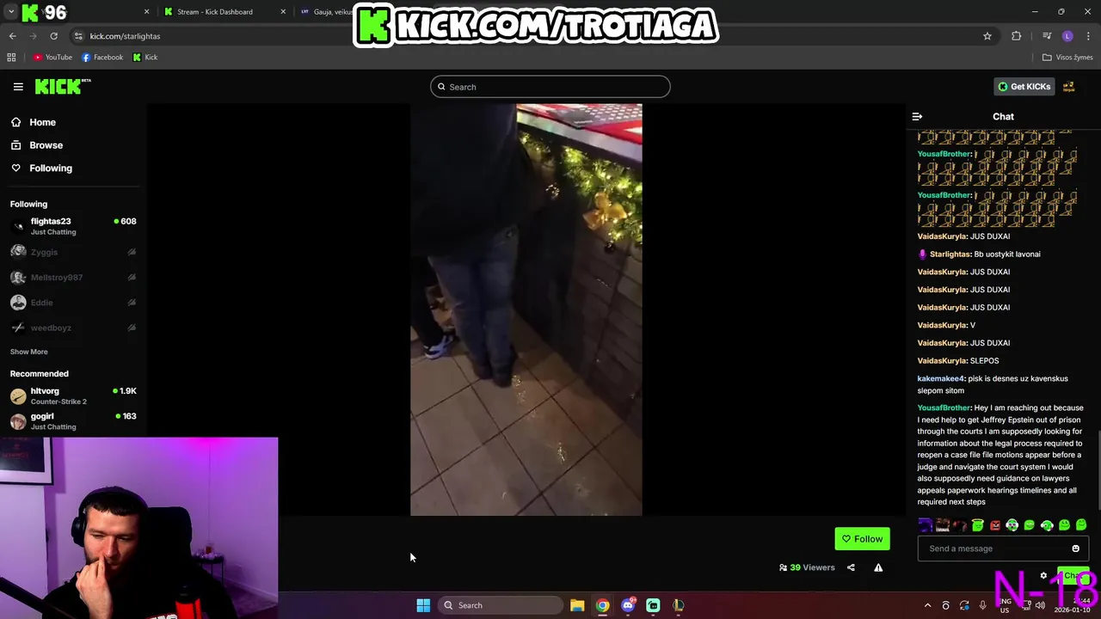Open recommended channel gogirl
The height and width of the screenshot is (619, 1101).
click(x=73, y=421)
